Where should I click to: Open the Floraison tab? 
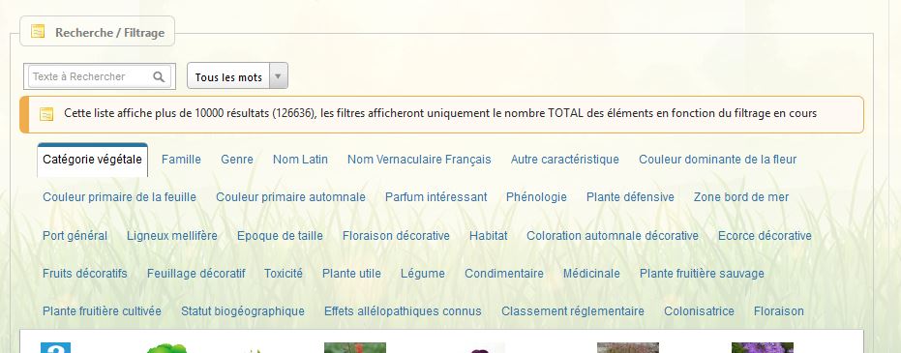[779, 311]
